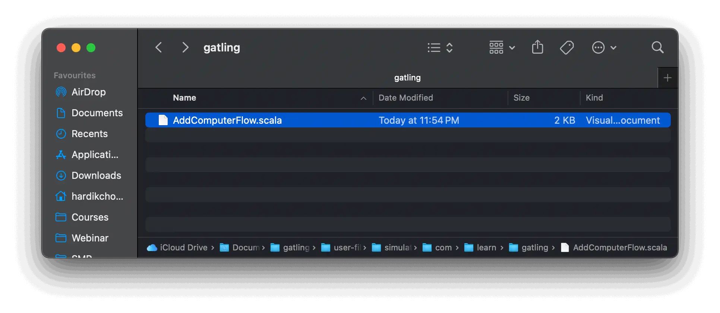Image resolution: width=720 pixels, height=313 pixels.
Task: Click iCloud Drive in the path bar
Action: [177, 247]
